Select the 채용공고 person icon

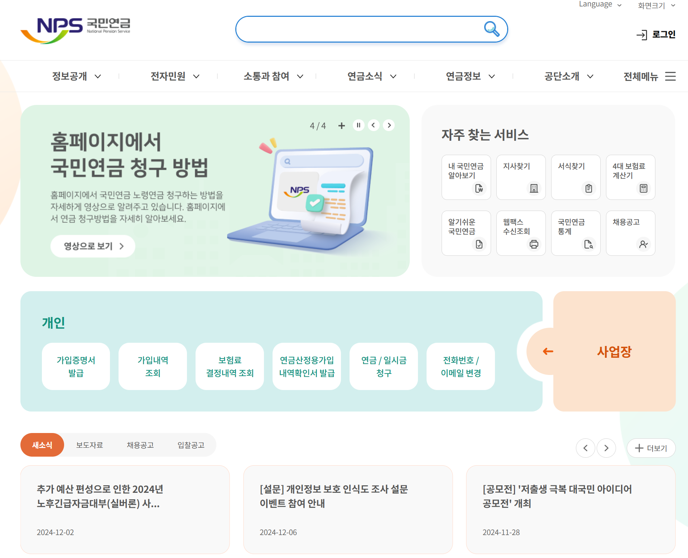pyautogui.click(x=644, y=245)
